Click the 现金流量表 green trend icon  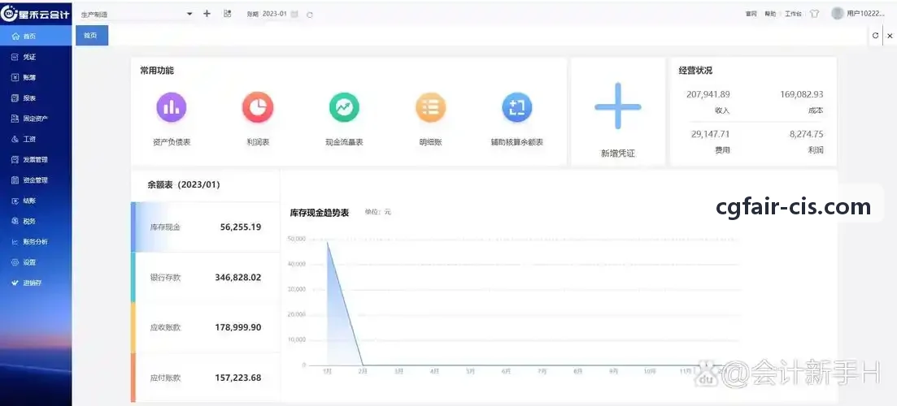pos(344,107)
